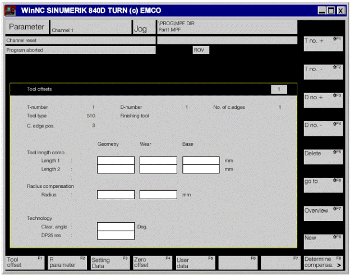Select the Tool offset softkey

coord(25,263)
